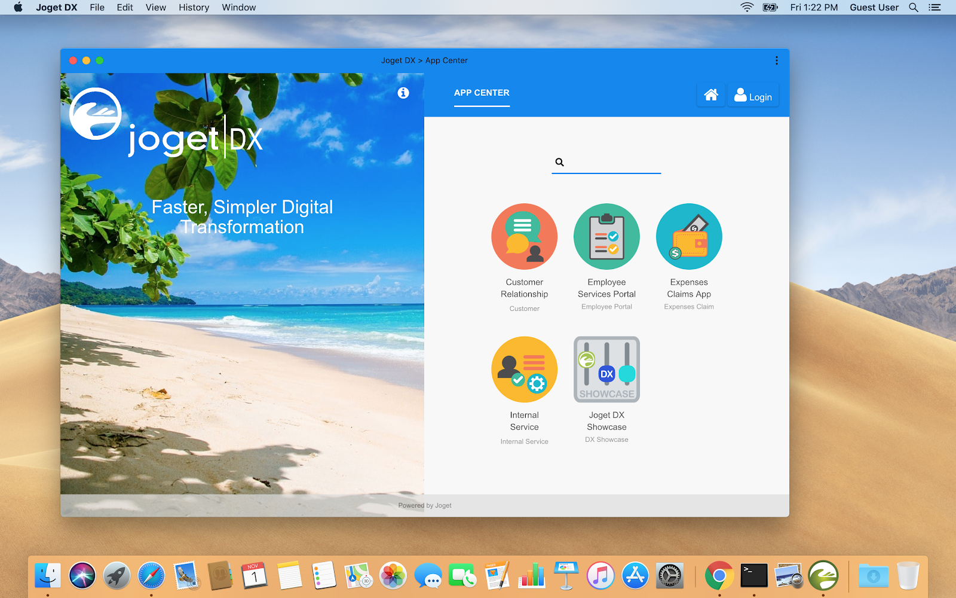Open Messages from the dock
Image resolution: width=956 pixels, height=598 pixels.
[x=428, y=576]
